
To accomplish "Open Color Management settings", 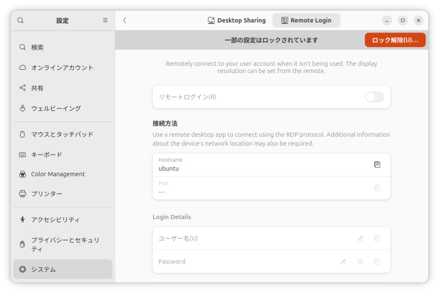I will [x=58, y=174].
